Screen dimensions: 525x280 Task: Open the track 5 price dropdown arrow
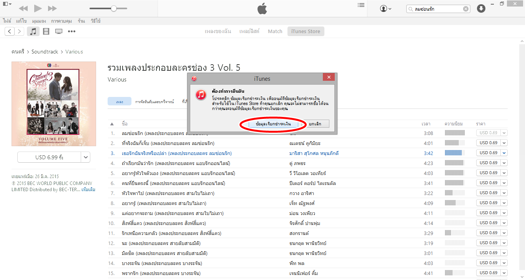[504, 173]
